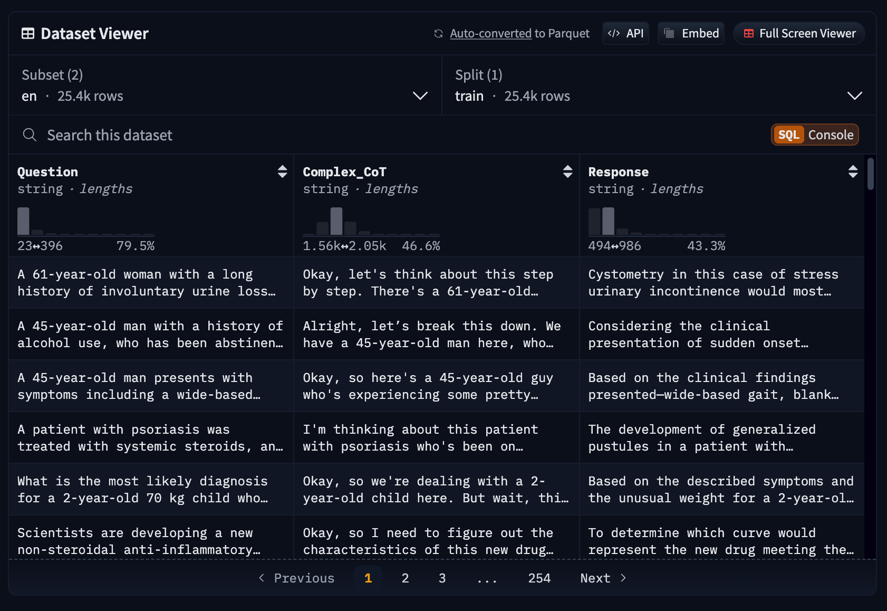
Task: Click the Embed button
Action: click(x=691, y=34)
